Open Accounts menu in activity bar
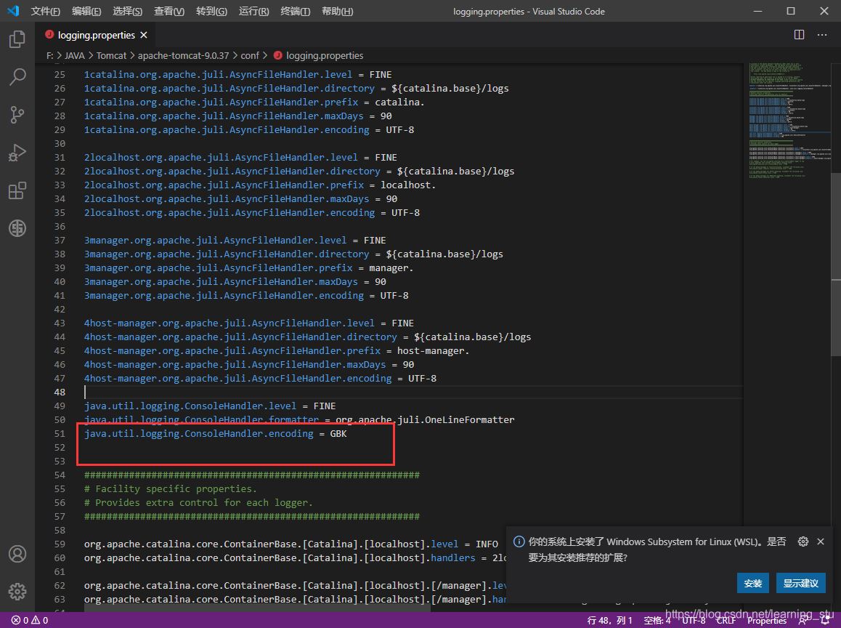The width and height of the screenshot is (841, 628). click(17, 555)
